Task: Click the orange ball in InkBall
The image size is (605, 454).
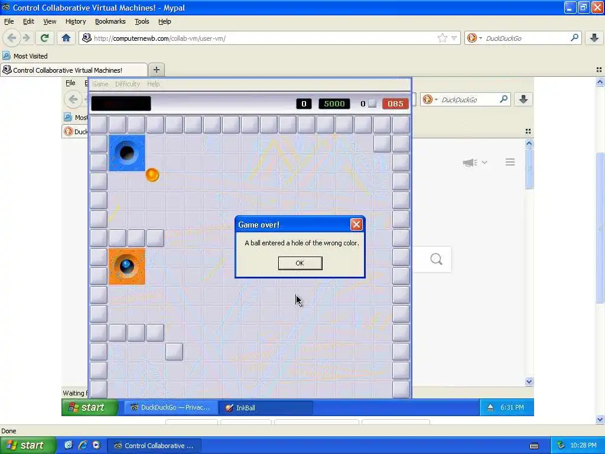Action: [x=152, y=175]
